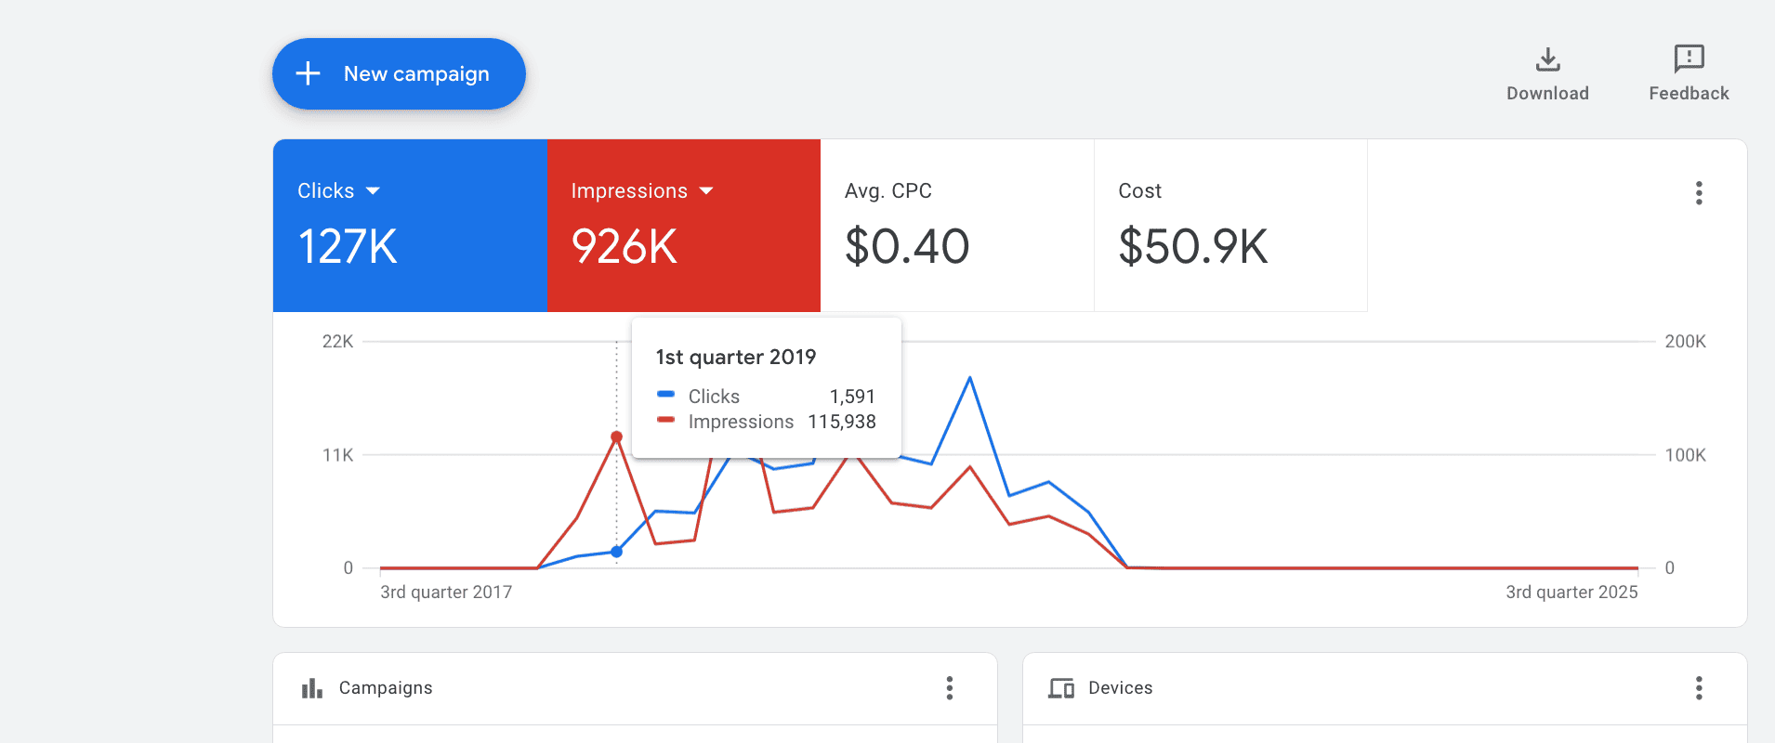
Task: Expand the Clicks metric dropdown arrow
Action: pos(373,191)
